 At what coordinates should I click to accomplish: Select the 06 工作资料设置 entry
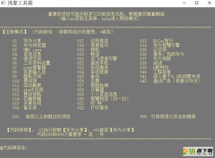click(31, 63)
